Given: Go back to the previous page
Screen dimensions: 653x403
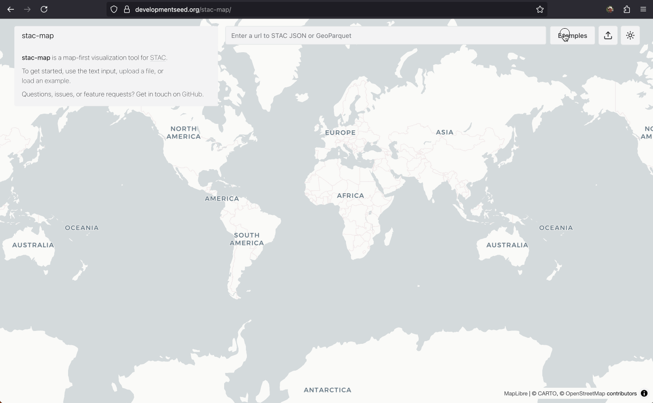Looking at the screenshot, I should point(11,9).
